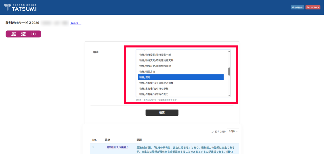Open the 民法総則/人/権利能力 topic in row 1
The width and height of the screenshot is (324, 154).
117,147
